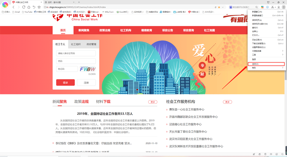Screen dimensions: 287x157
Task: Click the scissors screenshot tool icon
Action: 272,7
